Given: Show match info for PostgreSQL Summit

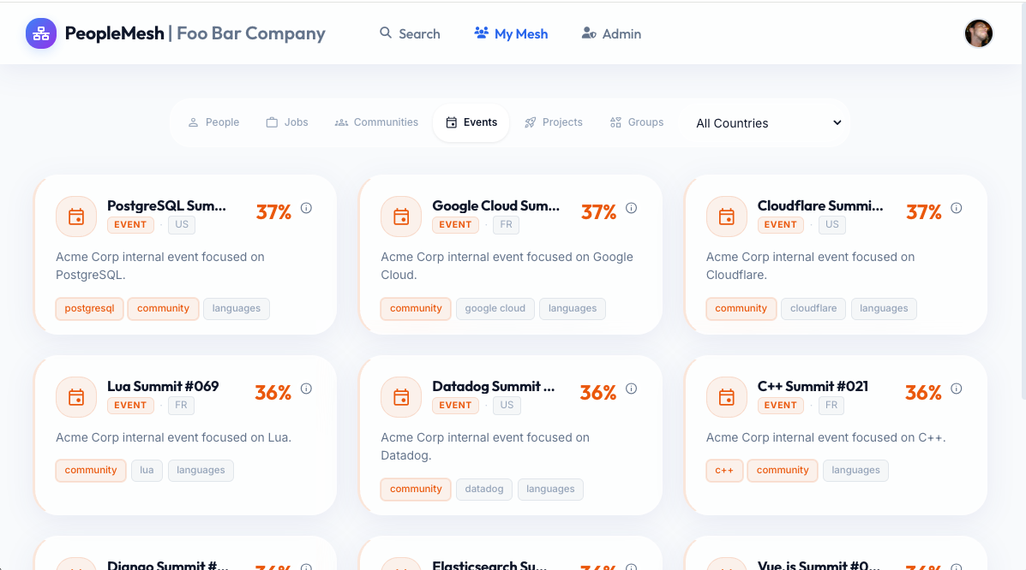Looking at the screenshot, I should pyautogui.click(x=306, y=208).
